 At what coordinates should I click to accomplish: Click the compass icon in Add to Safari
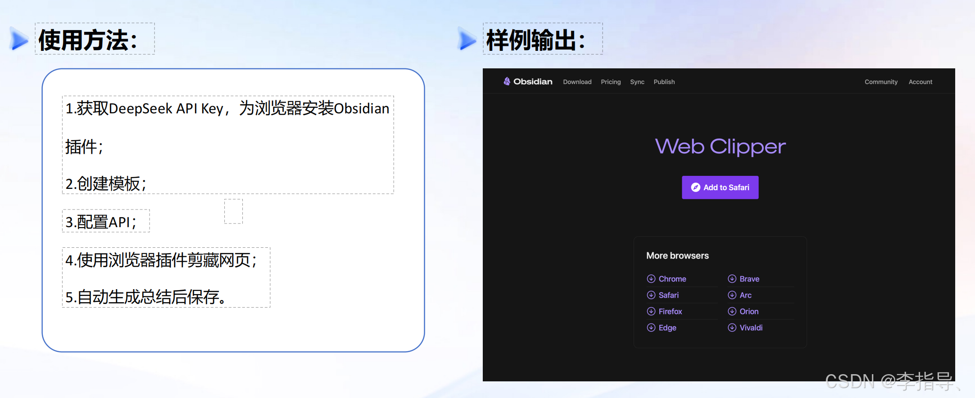pyautogui.click(x=696, y=188)
